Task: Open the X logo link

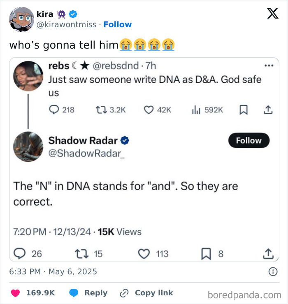Action: pyautogui.click(x=273, y=13)
